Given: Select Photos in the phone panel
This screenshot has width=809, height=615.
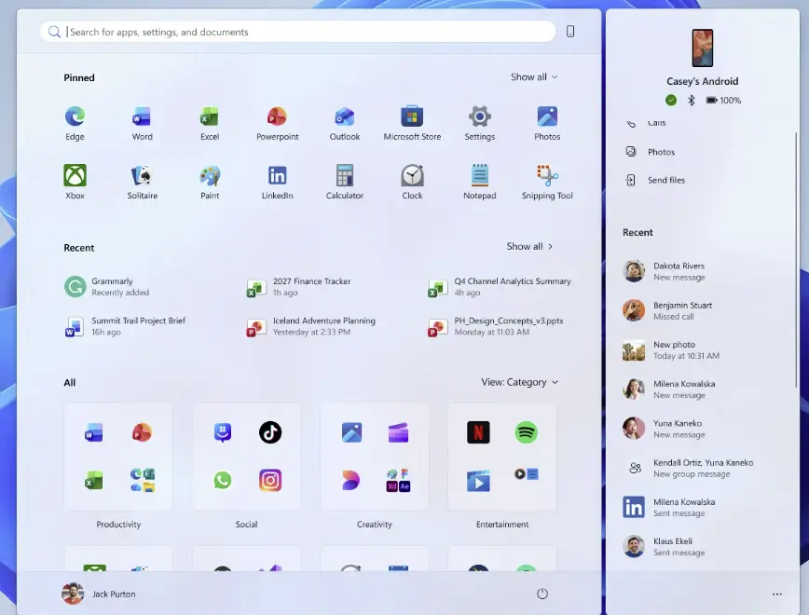Looking at the screenshot, I should click(651, 152).
